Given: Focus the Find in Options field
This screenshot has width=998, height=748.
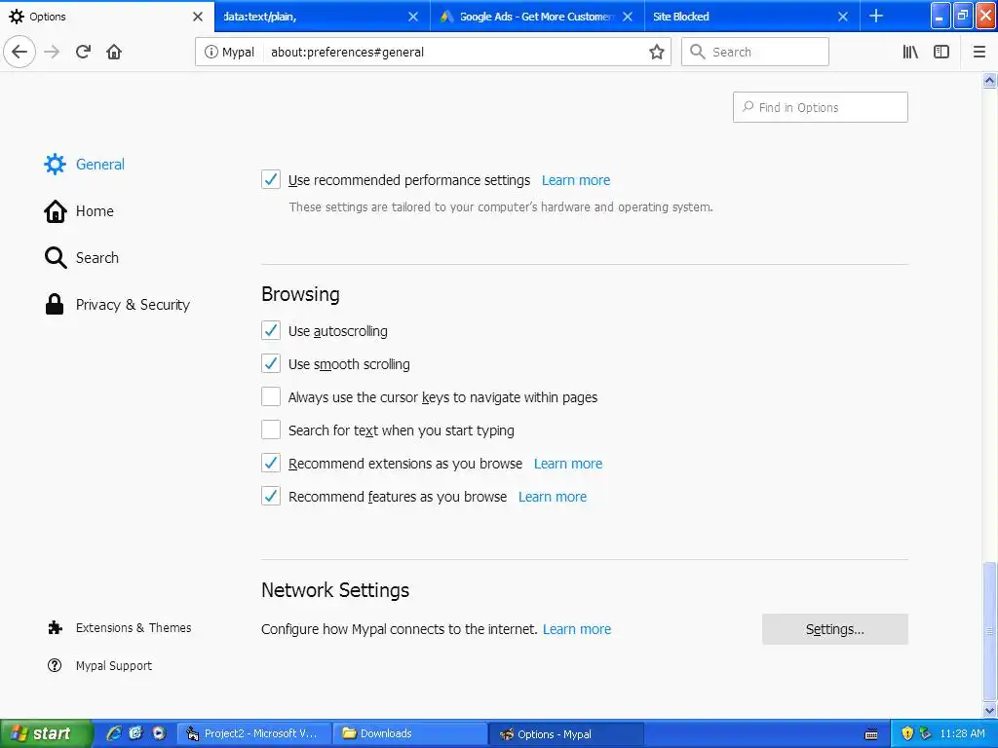Looking at the screenshot, I should click(820, 107).
